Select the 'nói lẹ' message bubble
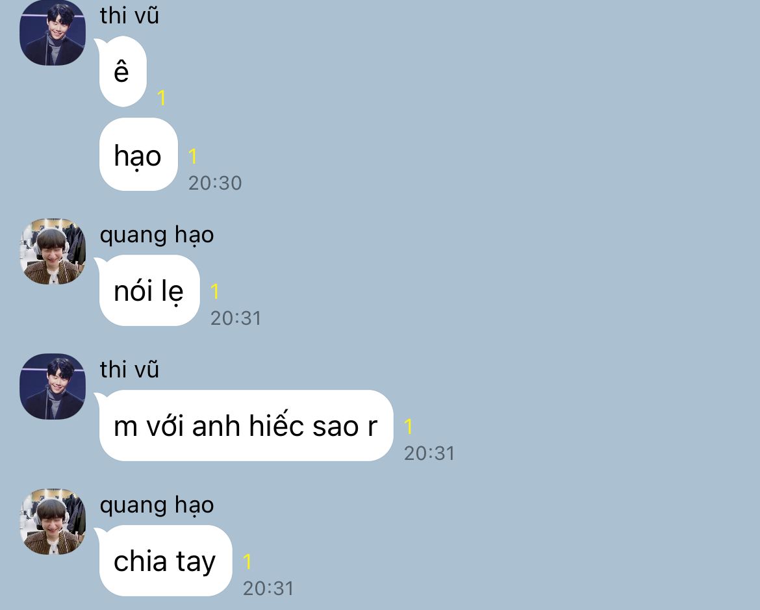Image resolution: width=760 pixels, height=610 pixels. coord(147,290)
